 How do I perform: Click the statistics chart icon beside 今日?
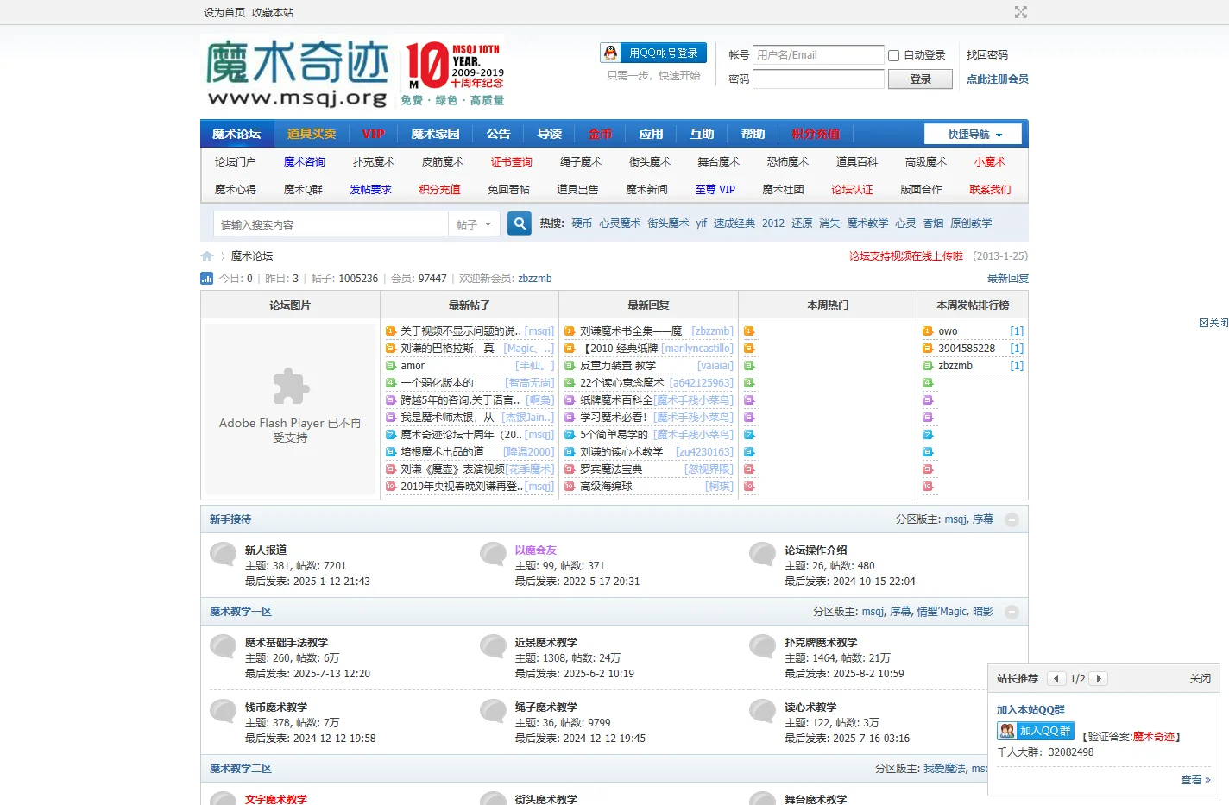206,278
